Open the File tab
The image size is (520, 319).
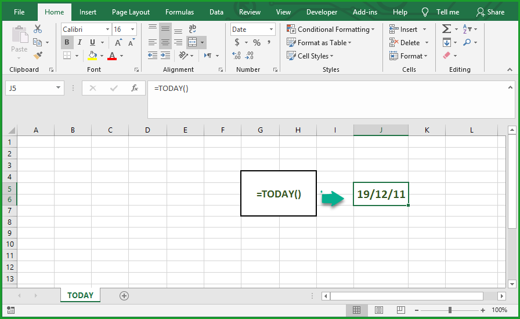19,12
